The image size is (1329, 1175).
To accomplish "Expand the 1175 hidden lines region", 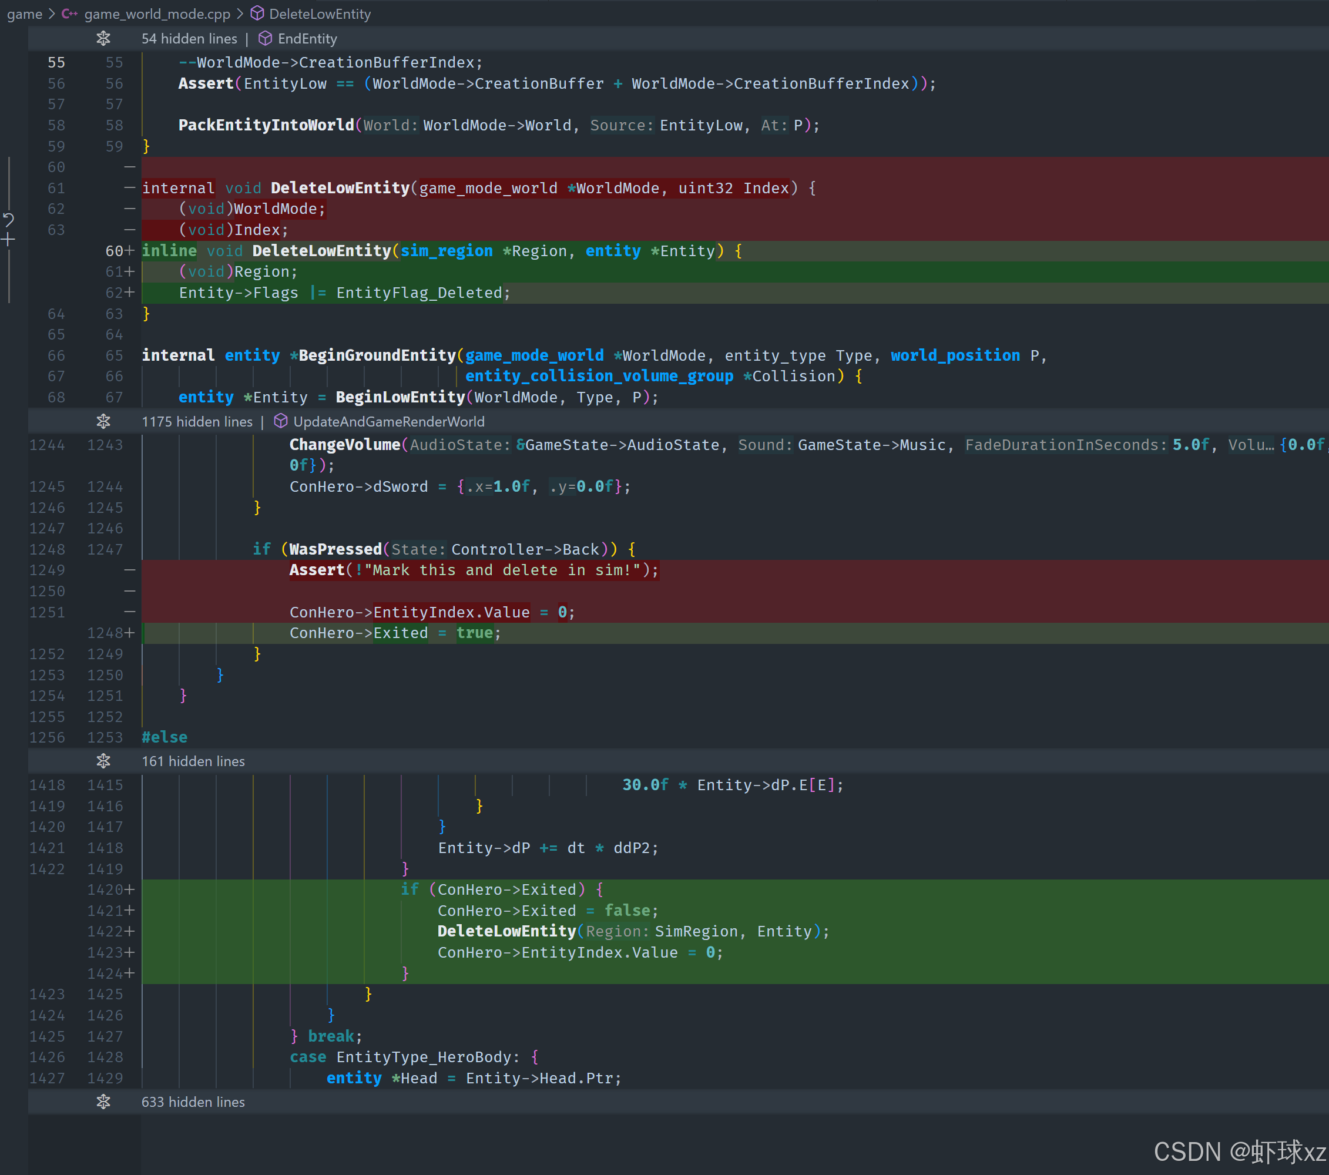I will tap(103, 421).
